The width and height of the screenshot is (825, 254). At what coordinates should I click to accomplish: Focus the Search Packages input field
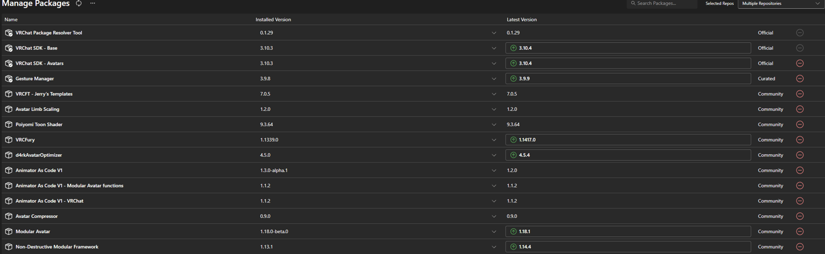pyautogui.click(x=662, y=3)
